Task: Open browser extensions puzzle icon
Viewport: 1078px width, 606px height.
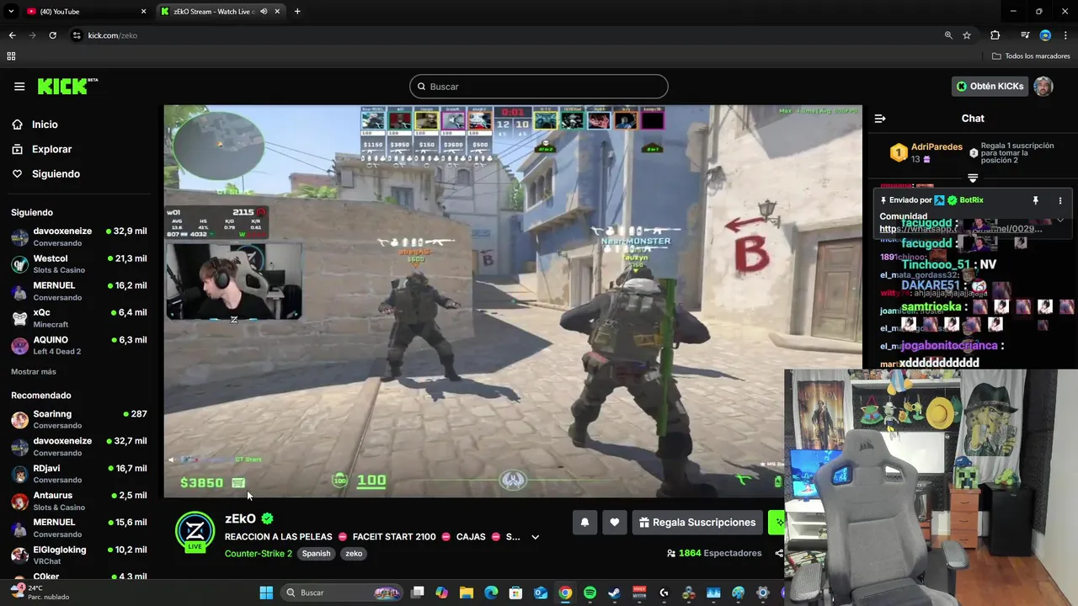Action: 995,35
